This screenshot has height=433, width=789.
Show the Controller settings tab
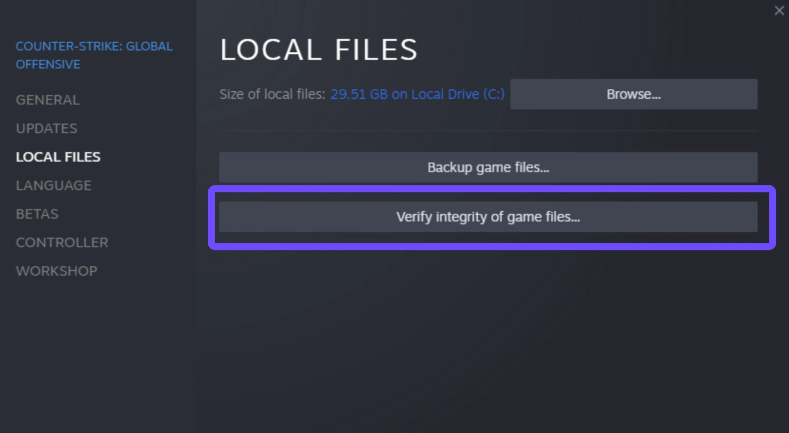point(62,242)
